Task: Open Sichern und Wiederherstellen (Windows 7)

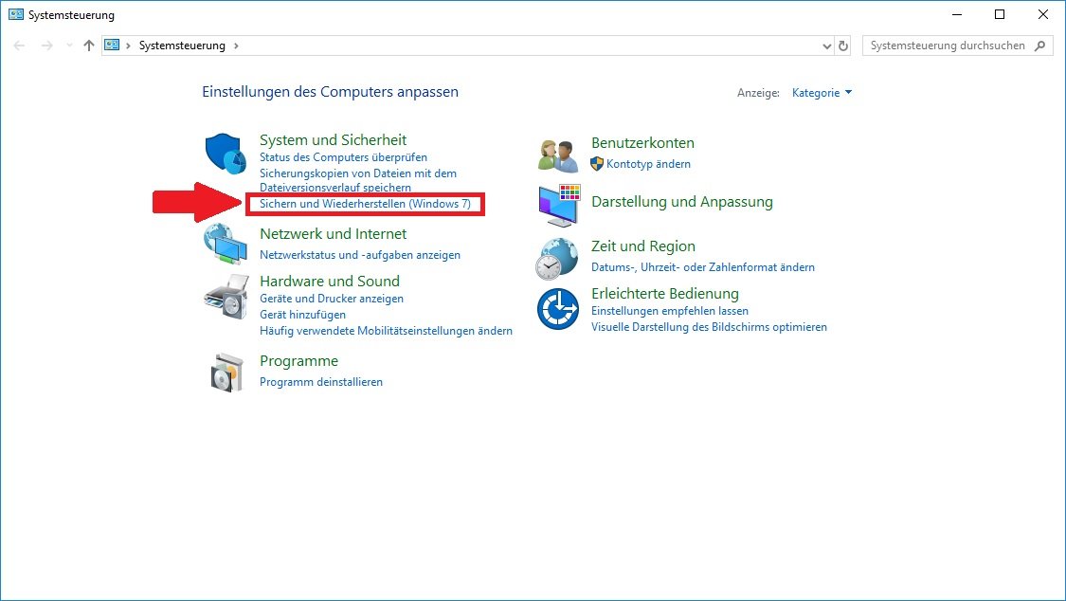Action: (x=365, y=203)
